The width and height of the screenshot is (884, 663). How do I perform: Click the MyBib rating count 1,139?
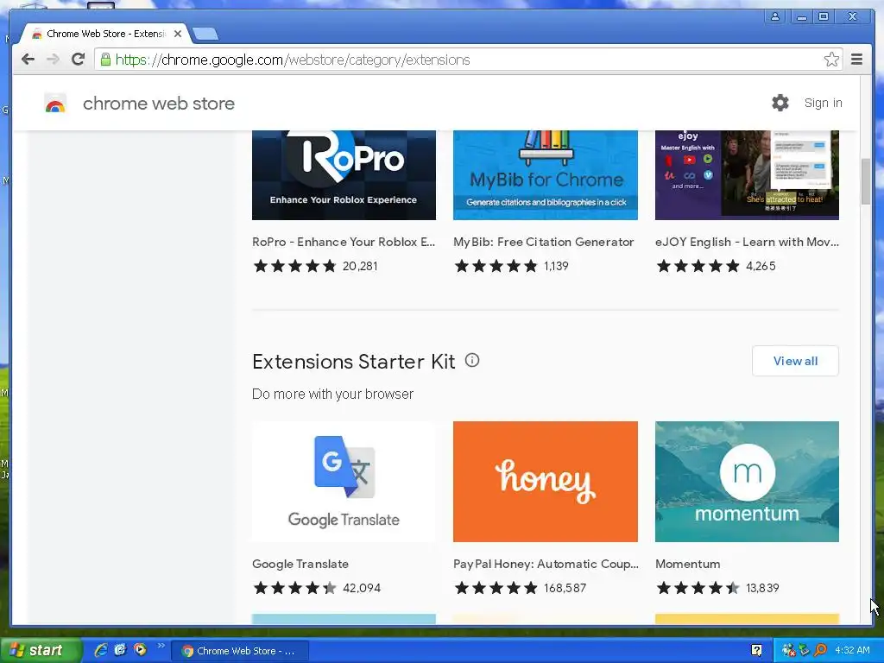pyautogui.click(x=556, y=266)
